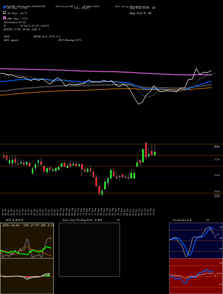Screen dimensions: 223x294
Task: Click the 'Avg Vol: 0.78 M' label
Action: pyautogui.click(x=142, y=8)
